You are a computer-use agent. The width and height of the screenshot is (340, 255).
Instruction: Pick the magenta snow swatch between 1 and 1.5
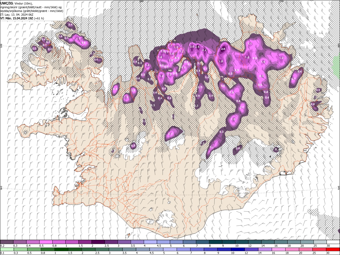[72, 242]
